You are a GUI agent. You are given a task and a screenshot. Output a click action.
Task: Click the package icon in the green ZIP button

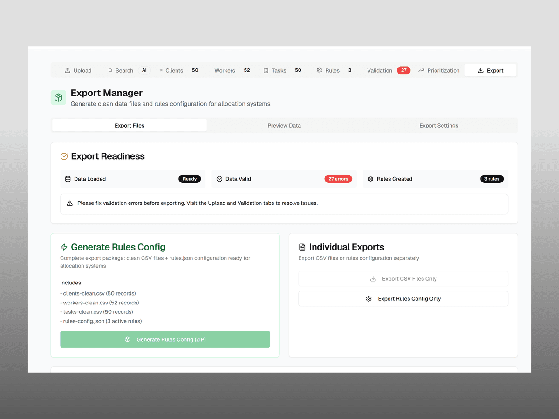pyautogui.click(x=128, y=339)
